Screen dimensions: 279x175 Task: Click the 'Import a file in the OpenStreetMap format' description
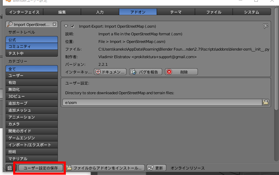[140, 34]
